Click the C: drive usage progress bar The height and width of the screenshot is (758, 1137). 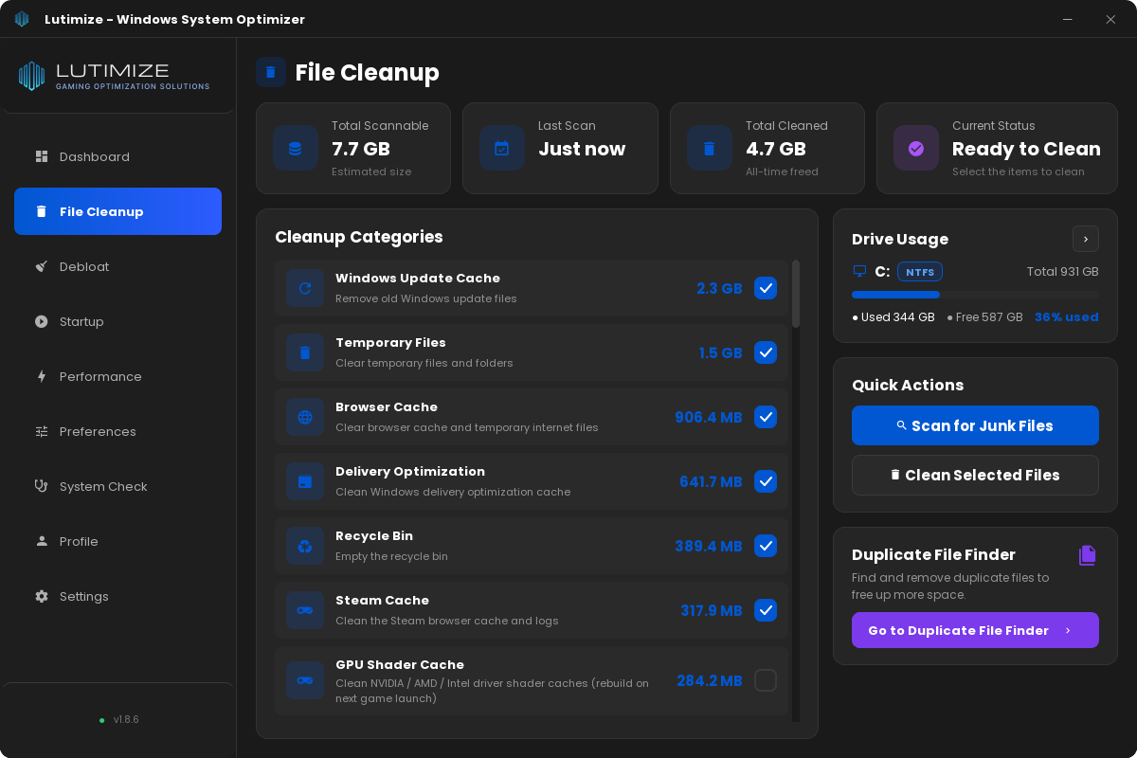click(975, 295)
